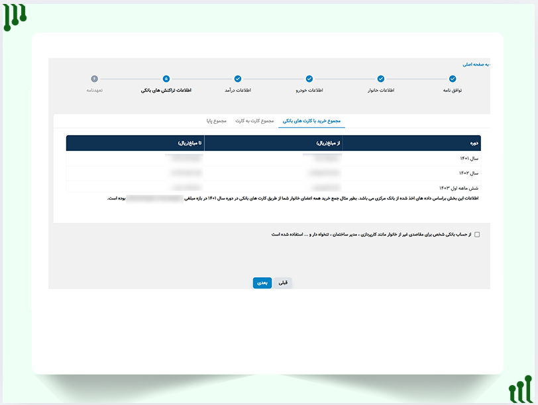Click the اطلاعات خانوار step label
This screenshot has height=405, width=538.
381,90
